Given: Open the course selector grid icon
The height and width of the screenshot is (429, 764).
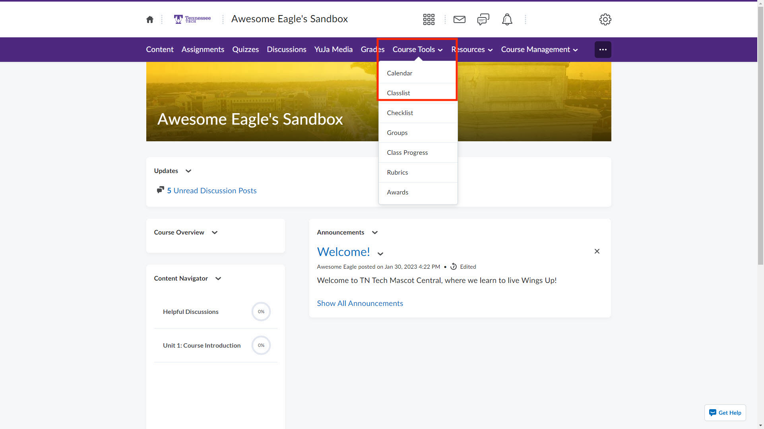Looking at the screenshot, I should tap(429, 19).
